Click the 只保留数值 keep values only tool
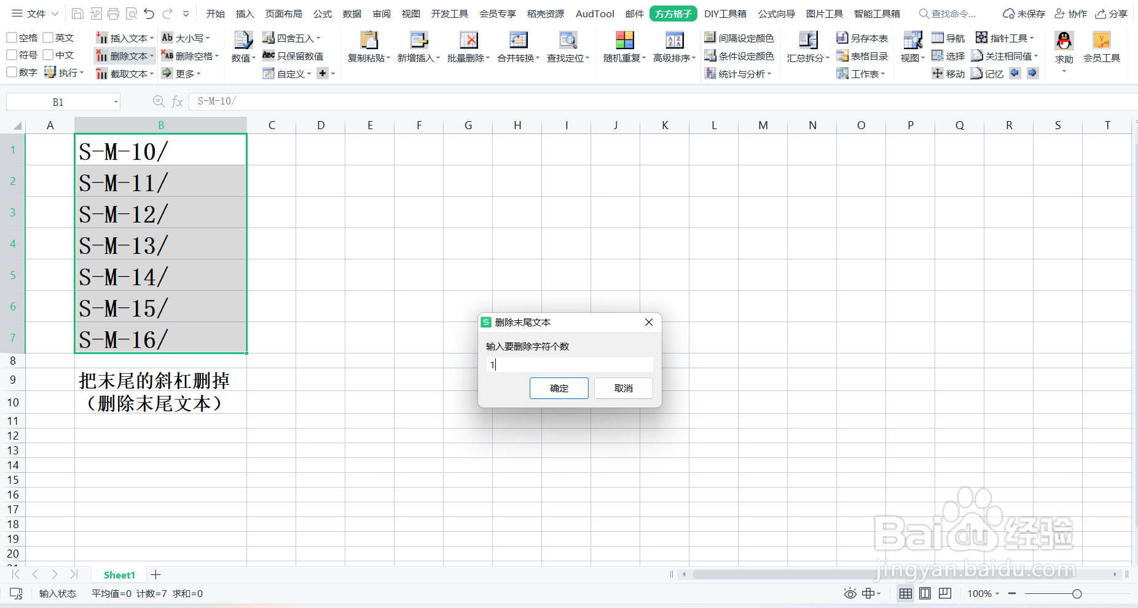The width and height of the screenshot is (1138, 608). (293, 56)
